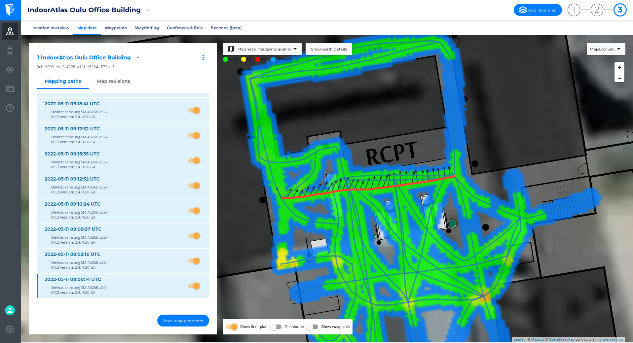
Task: Turn off Show floor plan switch
Action: pos(232,327)
